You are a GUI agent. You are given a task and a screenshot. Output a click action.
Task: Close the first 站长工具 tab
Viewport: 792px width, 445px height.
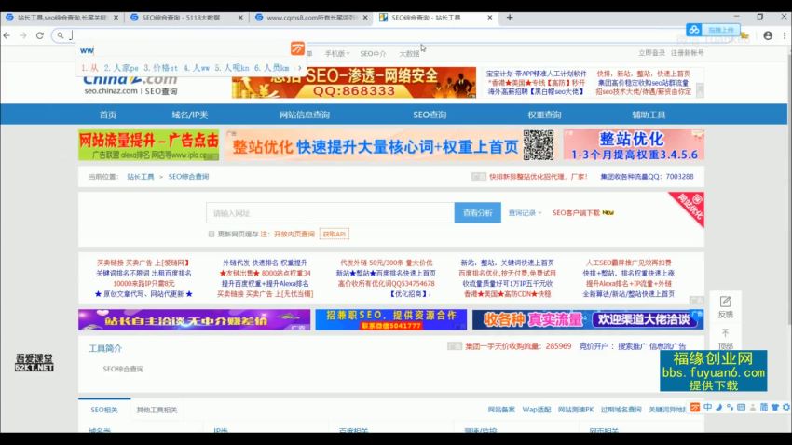[116, 17]
